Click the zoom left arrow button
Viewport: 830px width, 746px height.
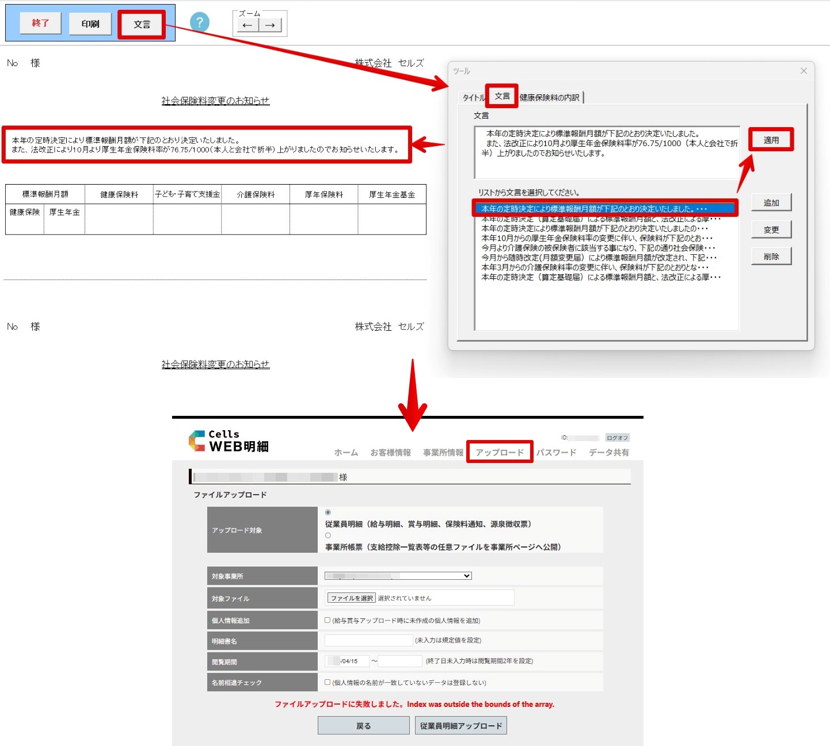click(x=248, y=25)
